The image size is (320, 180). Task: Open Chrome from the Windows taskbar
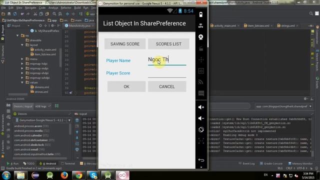[x=79, y=175]
